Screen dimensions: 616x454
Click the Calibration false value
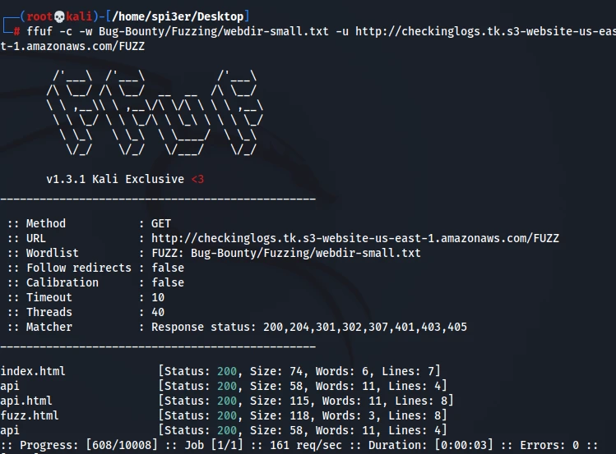tap(168, 282)
